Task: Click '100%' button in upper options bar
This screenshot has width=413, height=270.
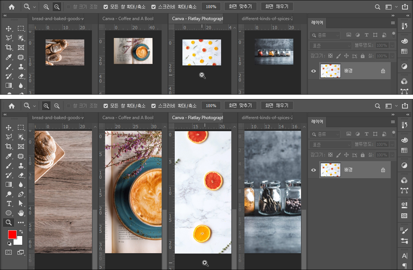Action: coord(211,7)
